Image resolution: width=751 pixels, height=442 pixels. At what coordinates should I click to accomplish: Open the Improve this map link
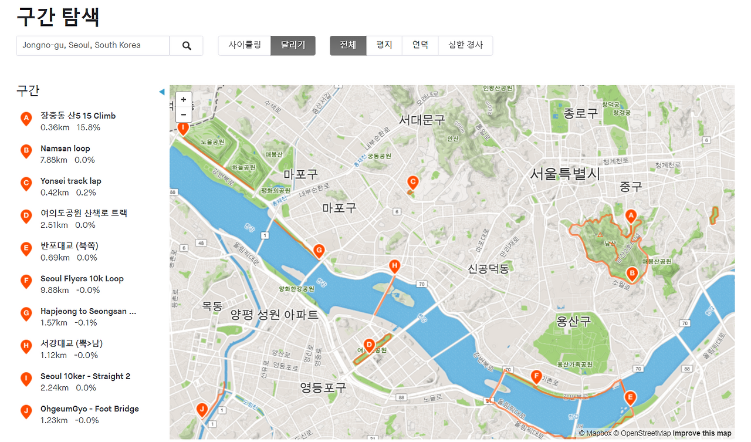(702, 433)
